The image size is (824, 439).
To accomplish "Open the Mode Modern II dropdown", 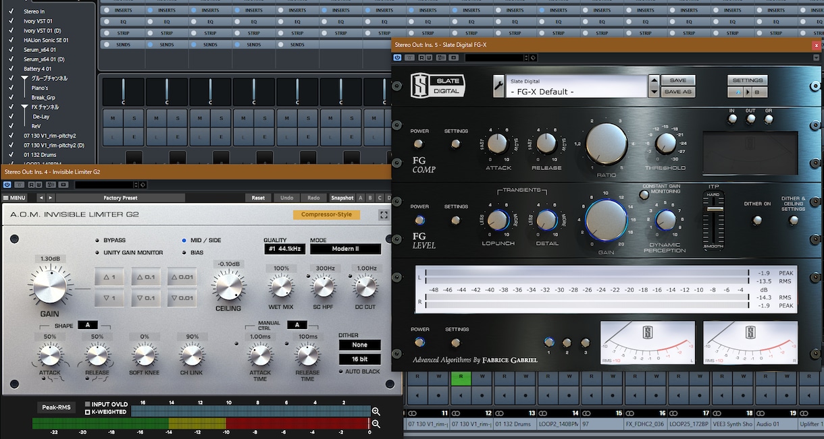I will 345,249.
